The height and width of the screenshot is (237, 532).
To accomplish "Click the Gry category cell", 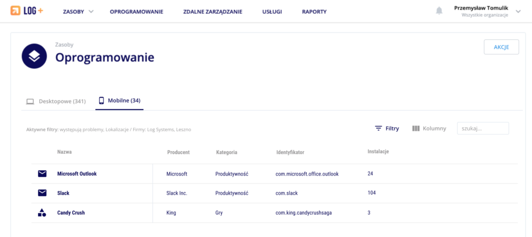I will (x=219, y=213).
